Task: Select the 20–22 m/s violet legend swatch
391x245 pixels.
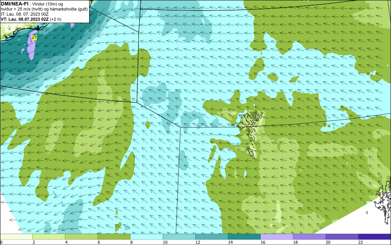Action: point(342,236)
